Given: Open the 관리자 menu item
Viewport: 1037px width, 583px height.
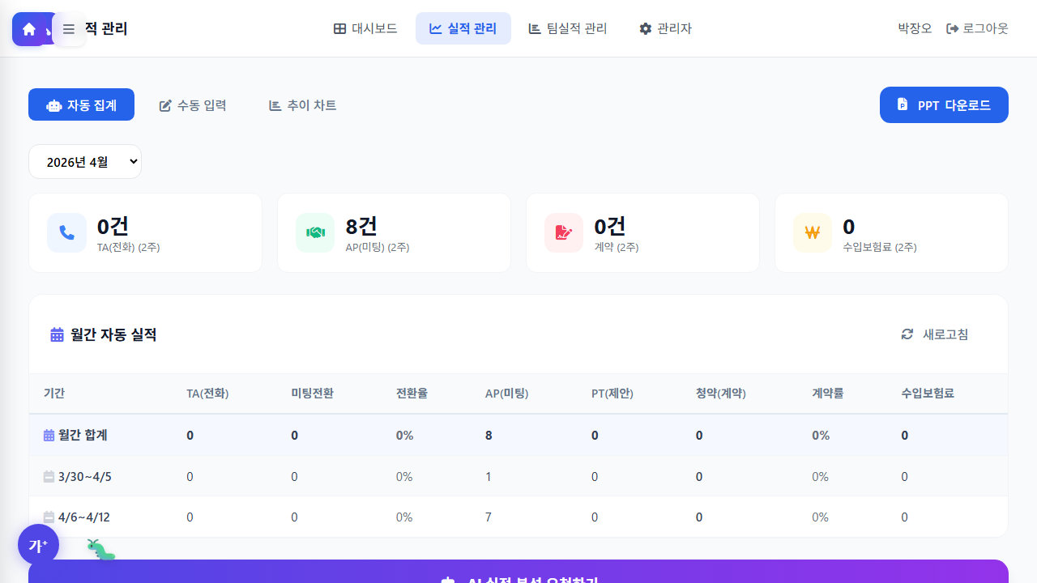Looking at the screenshot, I should tap(665, 28).
